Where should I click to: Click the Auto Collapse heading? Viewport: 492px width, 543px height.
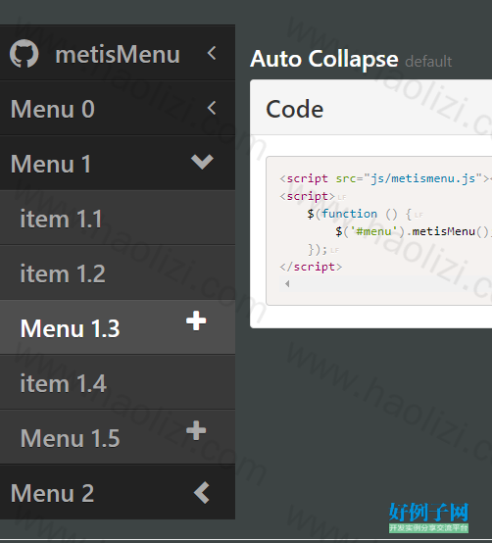(x=324, y=59)
